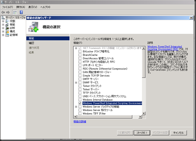Check the SNMP サービス checkbox
The height and width of the screenshot is (141, 196).
click(80, 83)
